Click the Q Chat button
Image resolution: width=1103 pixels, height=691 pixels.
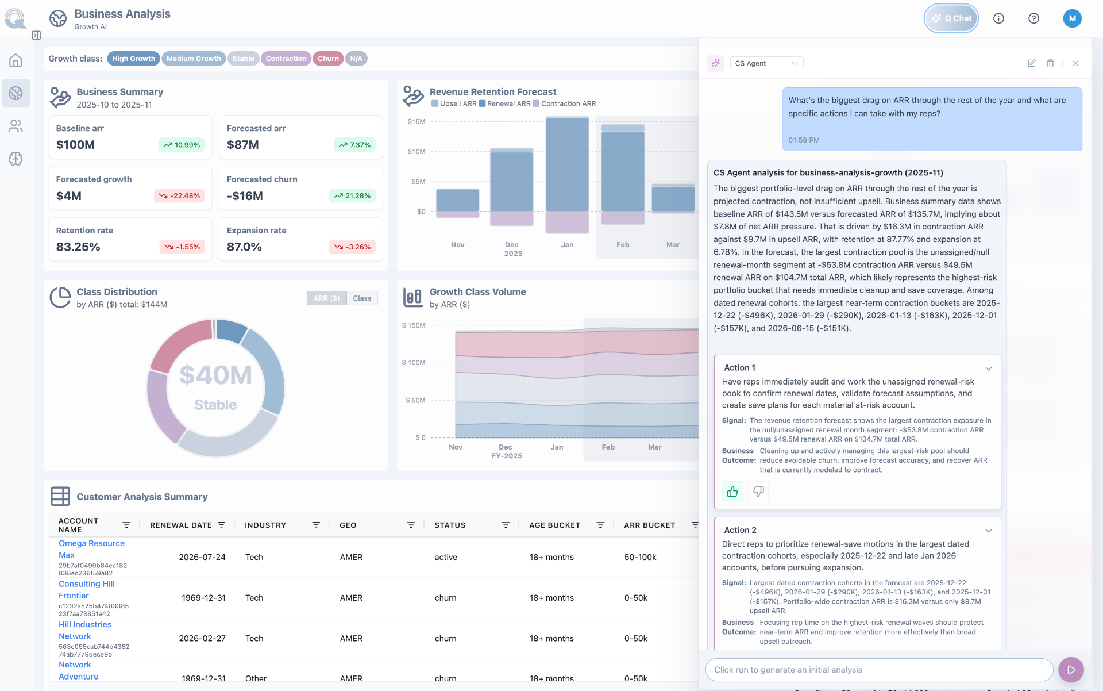coord(951,18)
